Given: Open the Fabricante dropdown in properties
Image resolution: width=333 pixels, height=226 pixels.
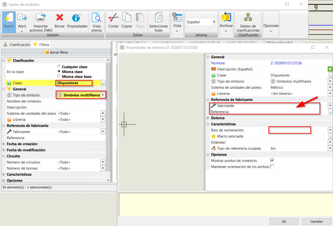Looking at the screenshot, I should coord(330,106).
